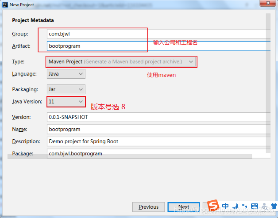
Task: Click the Description field for Spring Boot demo
Action: [x=158, y=142]
